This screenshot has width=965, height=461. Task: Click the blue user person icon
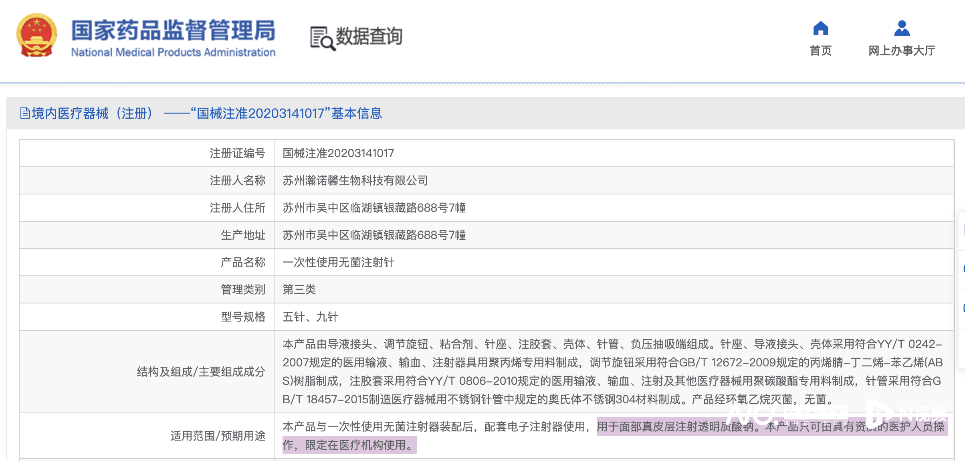[x=902, y=28]
